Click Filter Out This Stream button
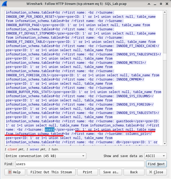This screenshot has width=171, height=179. (x=51, y=172)
